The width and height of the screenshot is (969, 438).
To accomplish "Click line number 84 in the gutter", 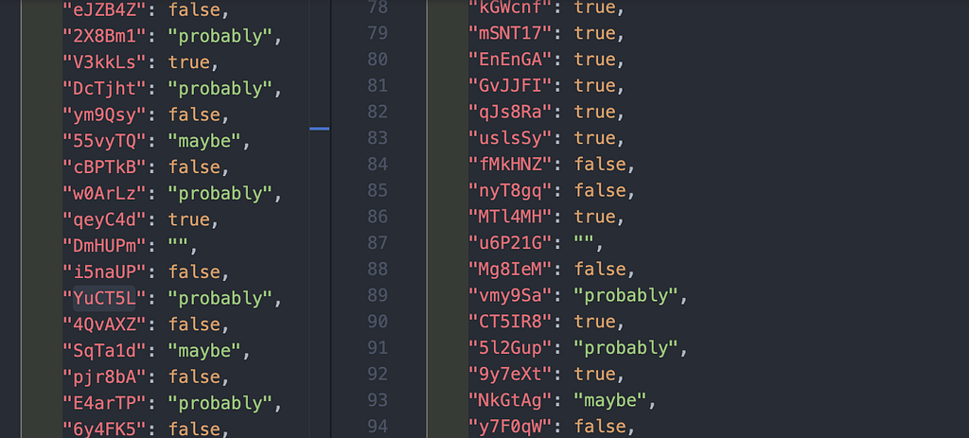I will click(378, 165).
